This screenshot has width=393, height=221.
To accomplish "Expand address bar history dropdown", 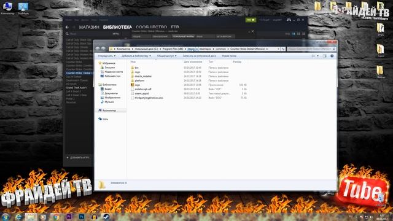I will [278, 49].
